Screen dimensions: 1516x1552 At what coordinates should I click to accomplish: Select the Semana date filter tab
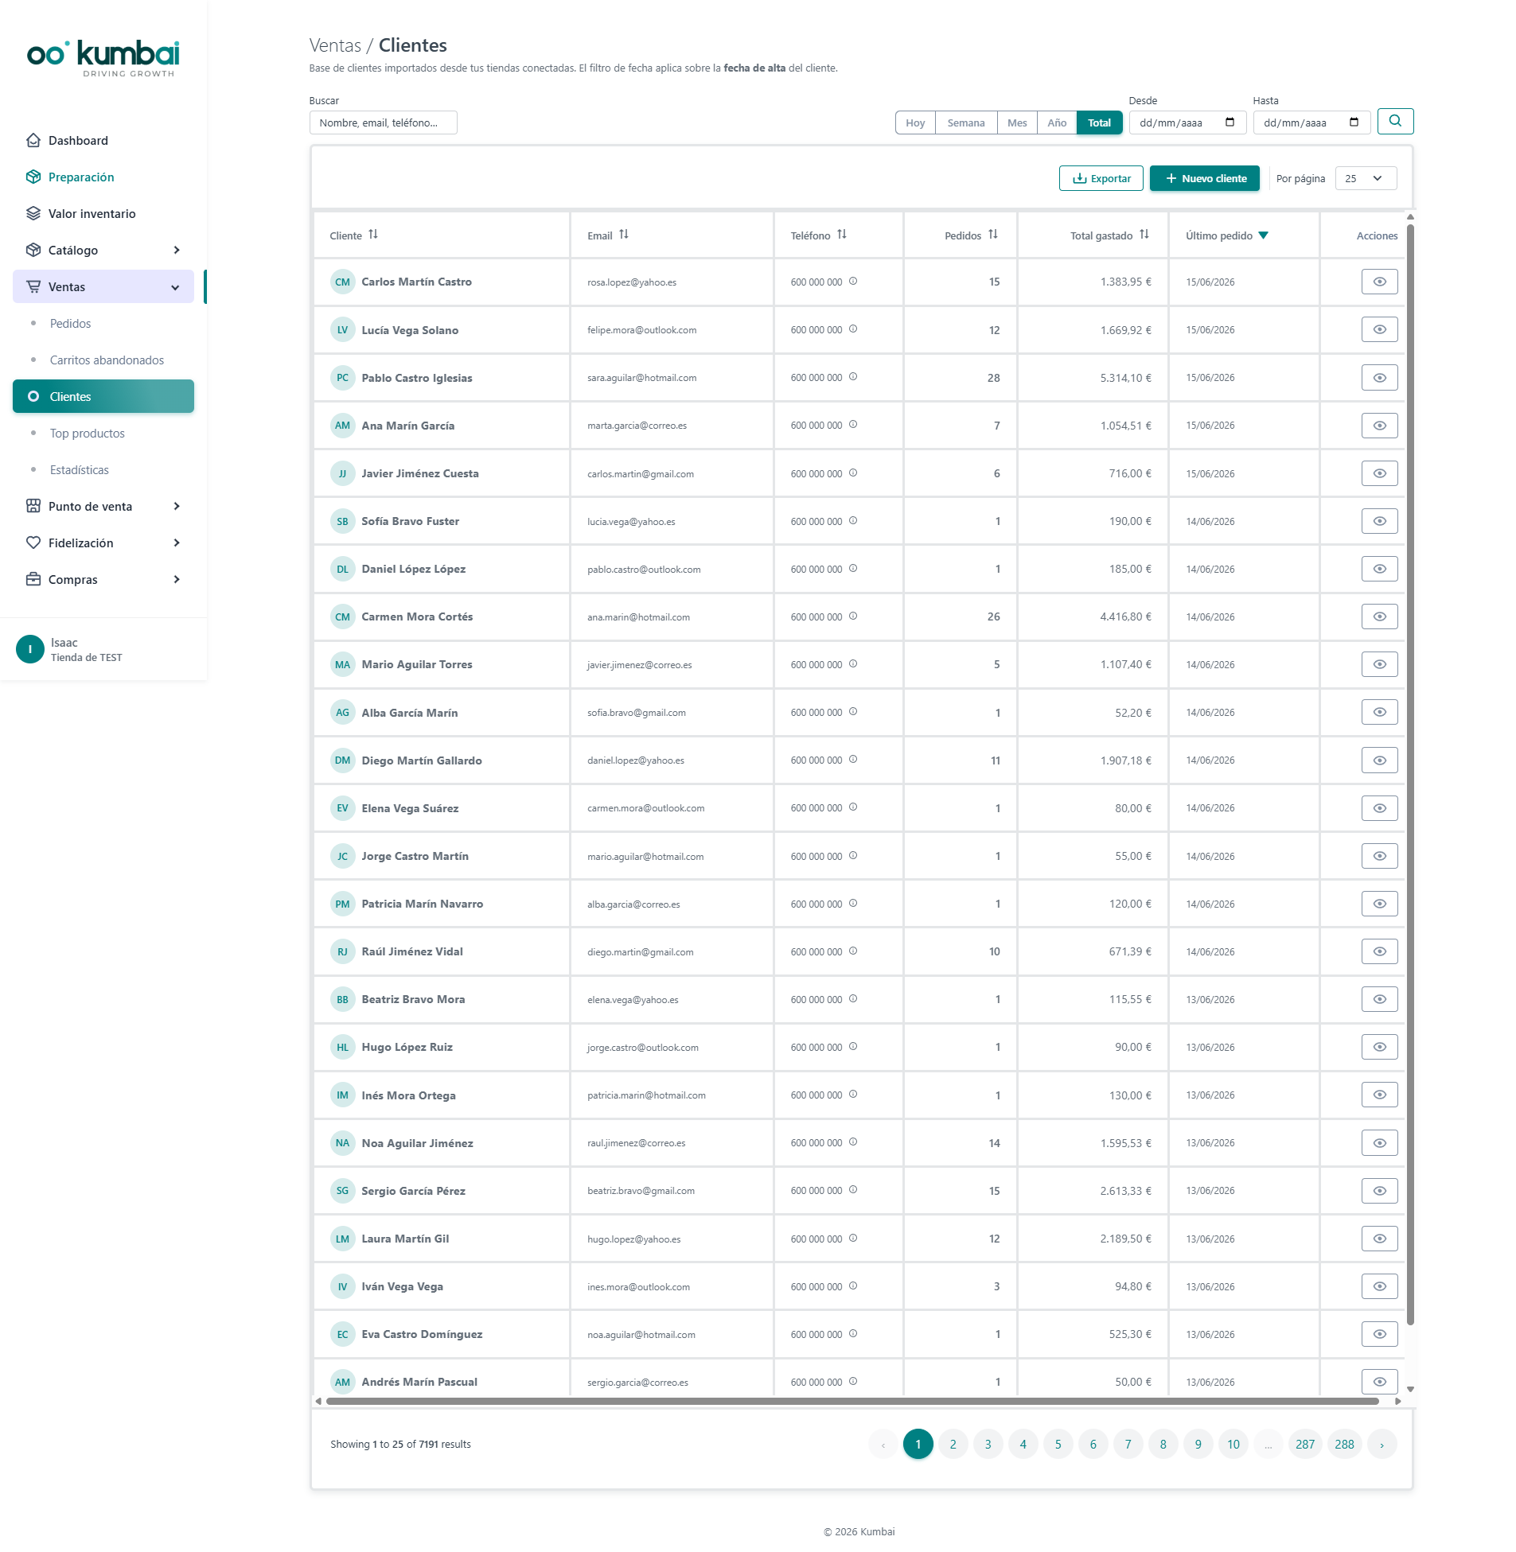pyautogui.click(x=966, y=123)
